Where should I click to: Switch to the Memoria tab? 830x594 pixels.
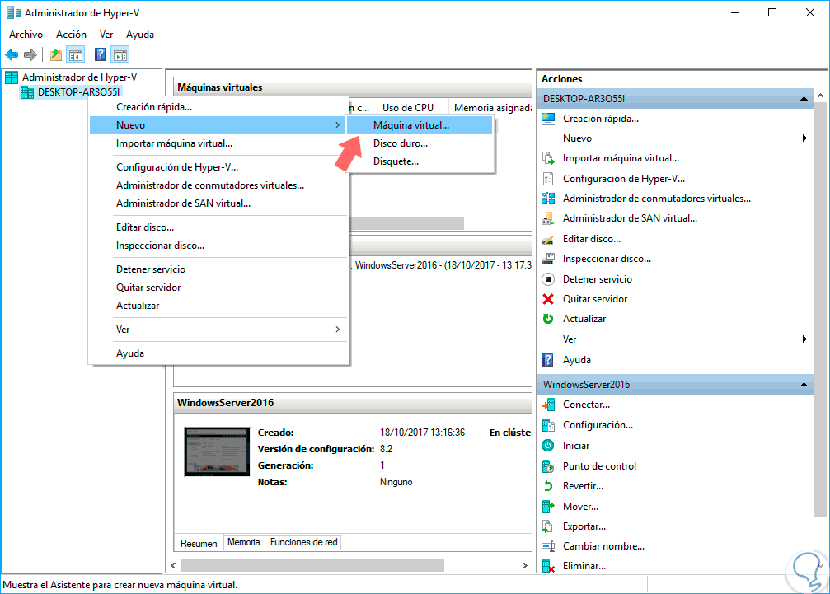coord(243,542)
